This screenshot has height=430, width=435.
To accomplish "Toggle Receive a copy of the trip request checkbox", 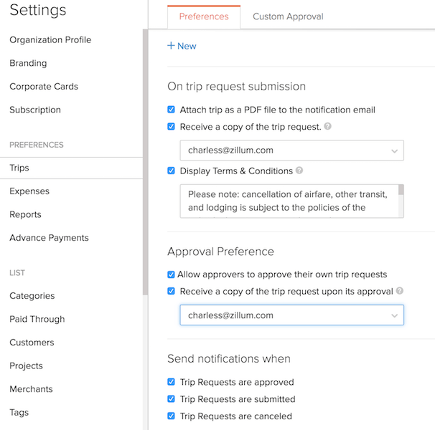I will [x=171, y=126].
